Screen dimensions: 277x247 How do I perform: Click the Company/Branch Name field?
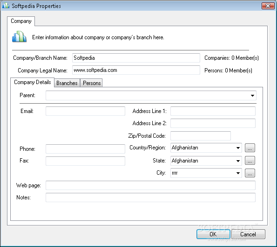tap(136, 58)
